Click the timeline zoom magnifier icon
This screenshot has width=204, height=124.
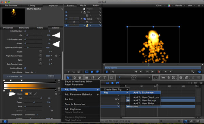[x=201, y=83]
